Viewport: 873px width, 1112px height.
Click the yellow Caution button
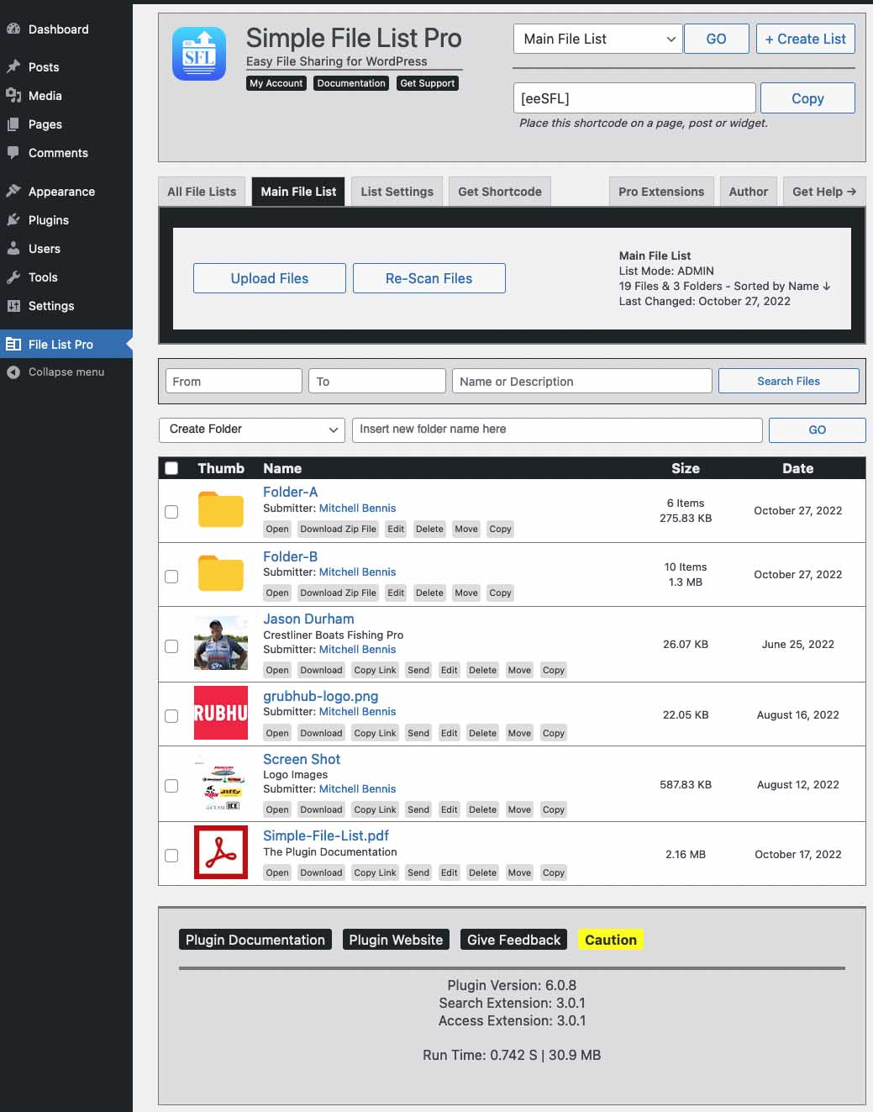pyautogui.click(x=610, y=940)
